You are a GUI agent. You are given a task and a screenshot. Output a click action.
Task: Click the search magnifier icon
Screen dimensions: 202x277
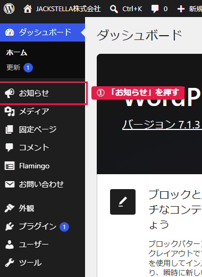pos(114,9)
